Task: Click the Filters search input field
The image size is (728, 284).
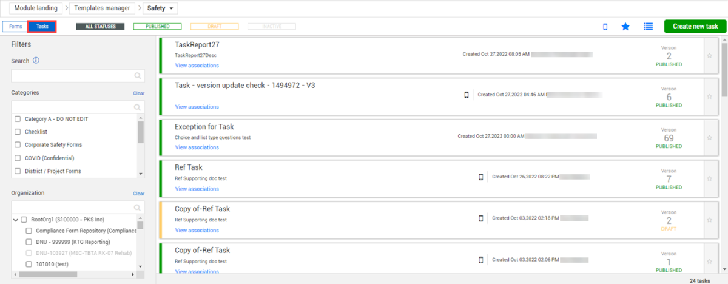Action: (x=73, y=76)
